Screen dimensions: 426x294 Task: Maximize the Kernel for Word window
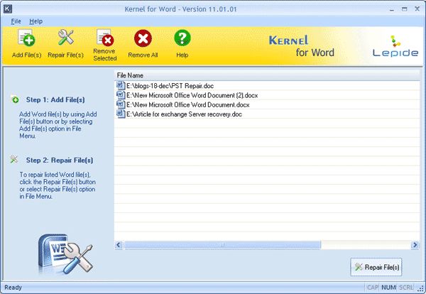[x=404, y=9]
